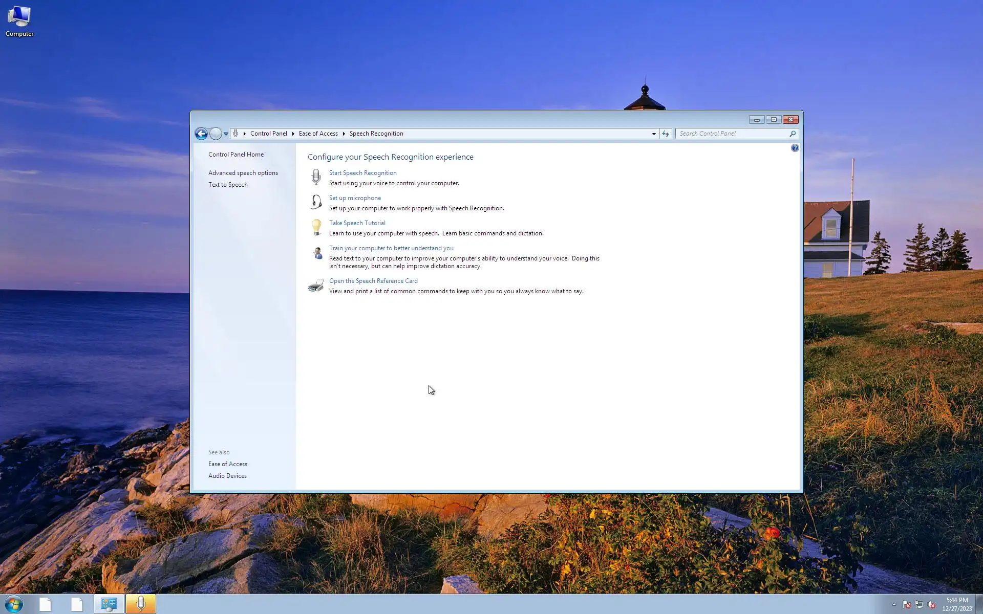Open Advanced speech options link

coord(243,173)
